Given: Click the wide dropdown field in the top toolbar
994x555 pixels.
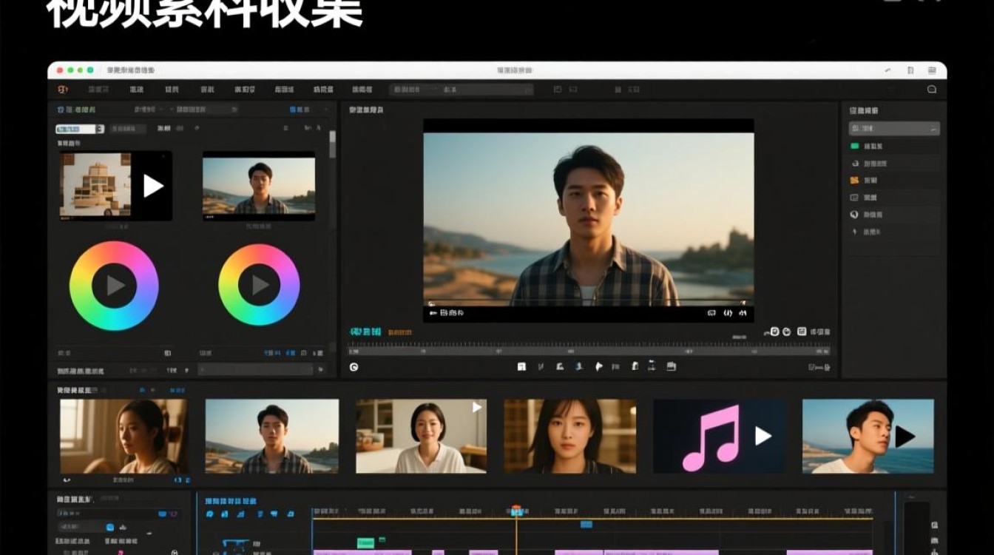Looking at the screenshot, I should (461, 90).
